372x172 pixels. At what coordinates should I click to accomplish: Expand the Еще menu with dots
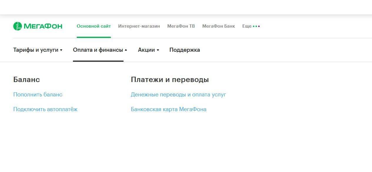click(x=251, y=26)
